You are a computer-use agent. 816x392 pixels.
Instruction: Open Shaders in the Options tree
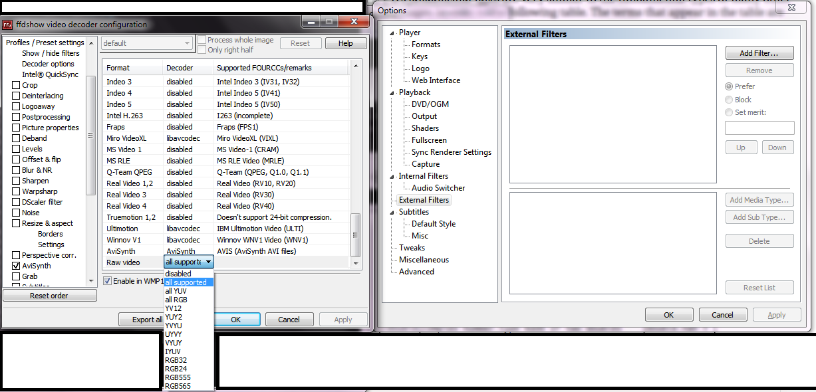425,128
